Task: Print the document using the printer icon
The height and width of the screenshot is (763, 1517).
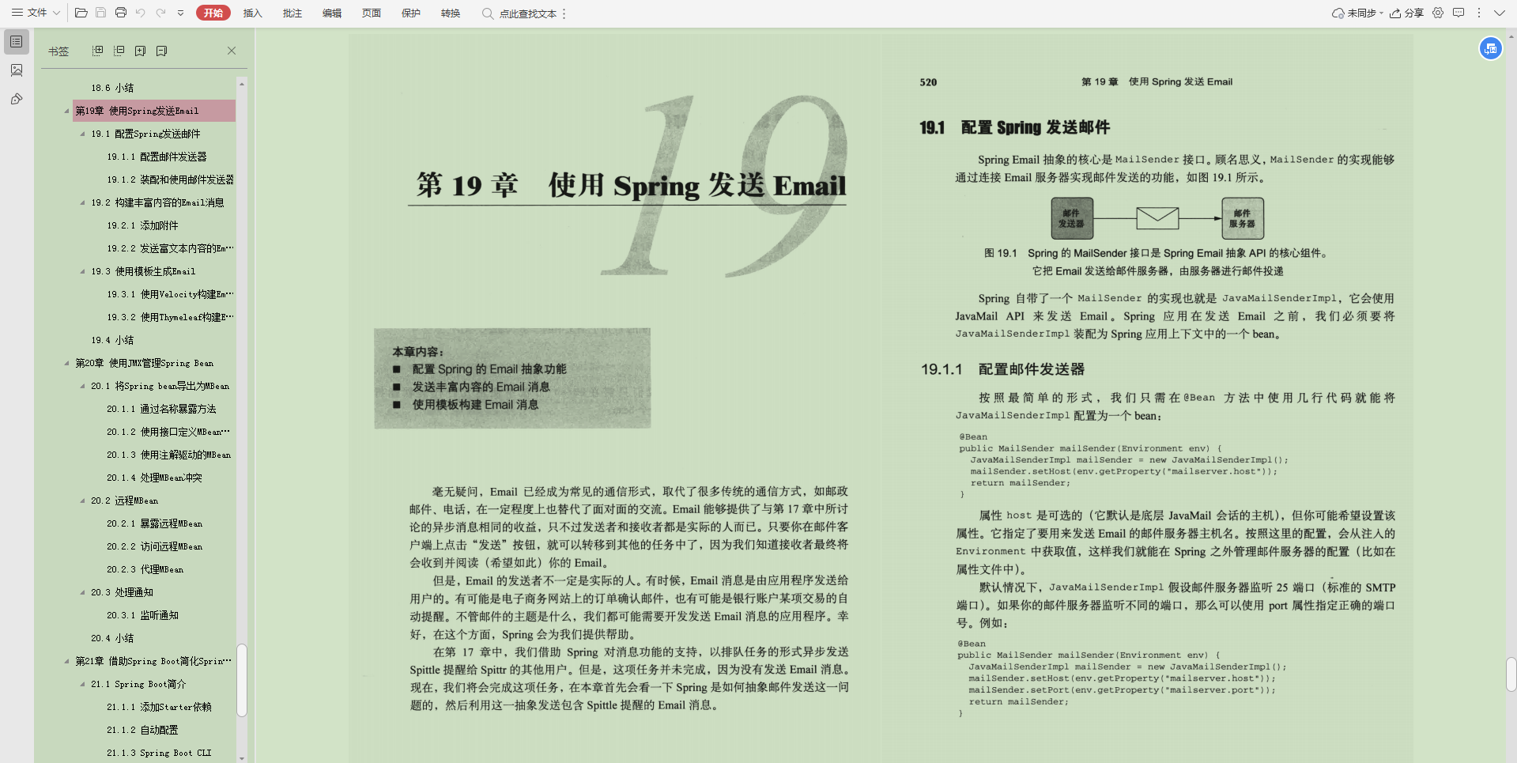Action: 120,13
